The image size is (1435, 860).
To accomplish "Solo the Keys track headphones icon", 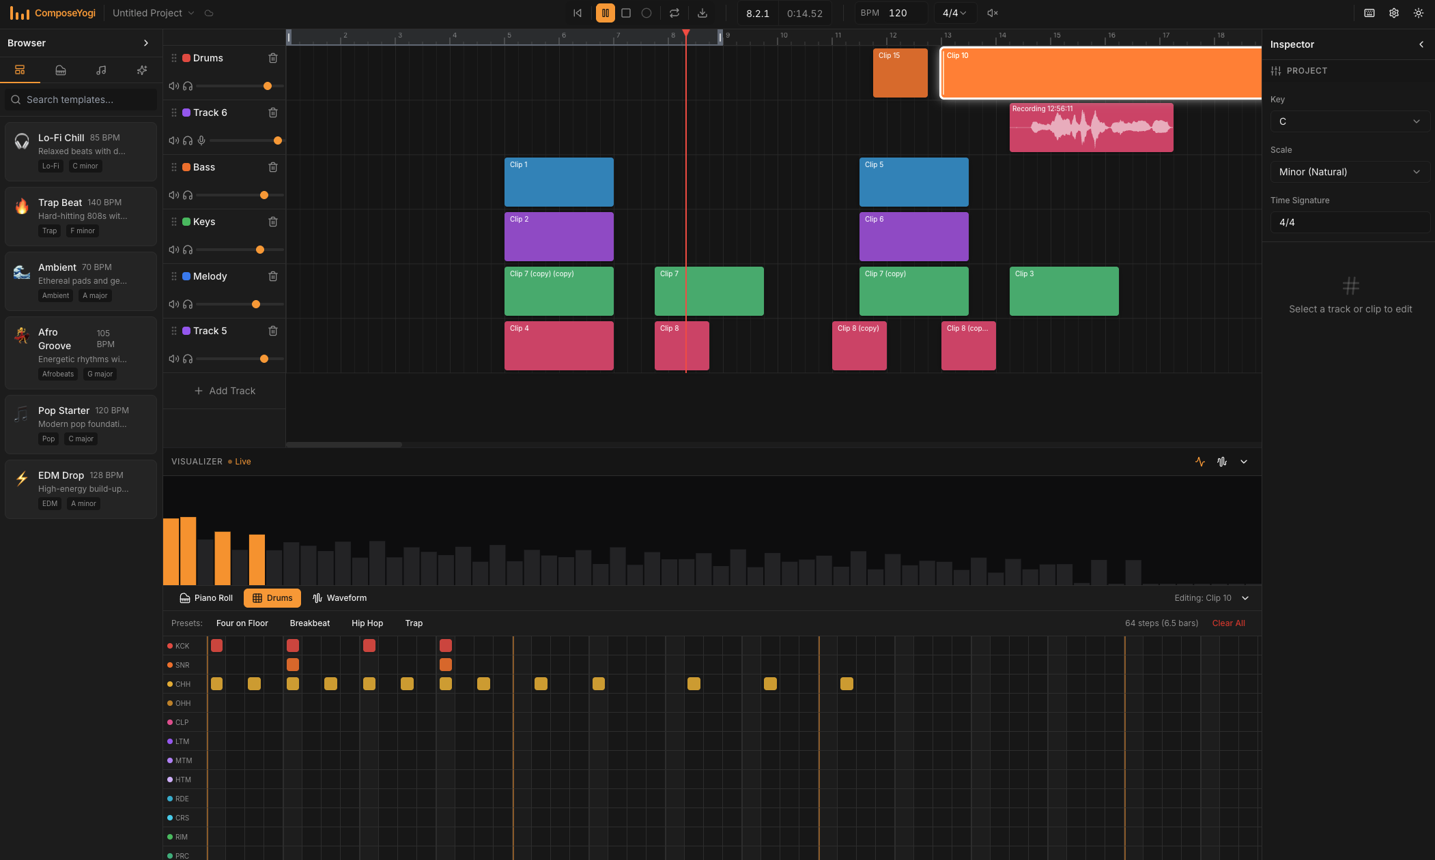I will [188, 250].
